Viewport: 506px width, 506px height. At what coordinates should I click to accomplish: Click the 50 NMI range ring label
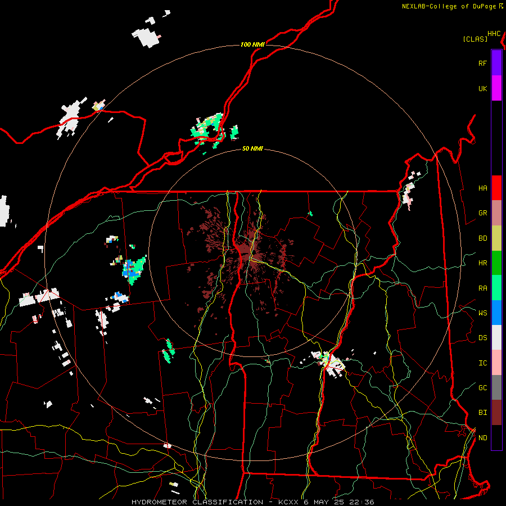click(252, 149)
